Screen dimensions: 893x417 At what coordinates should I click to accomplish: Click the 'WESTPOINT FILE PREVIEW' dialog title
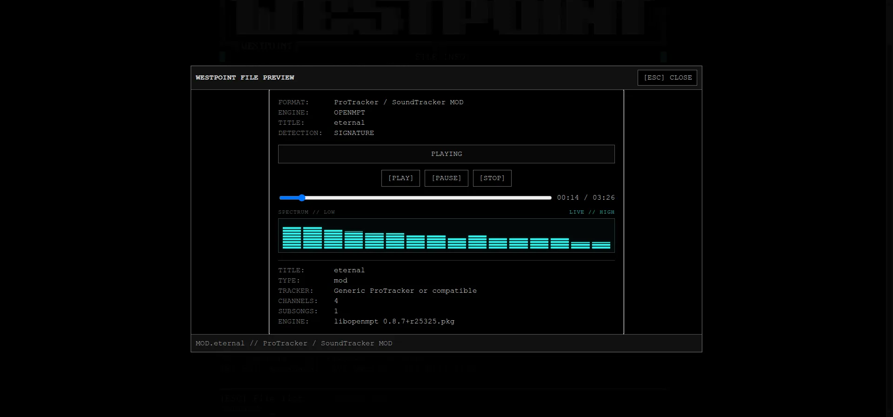pyautogui.click(x=245, y=78)
